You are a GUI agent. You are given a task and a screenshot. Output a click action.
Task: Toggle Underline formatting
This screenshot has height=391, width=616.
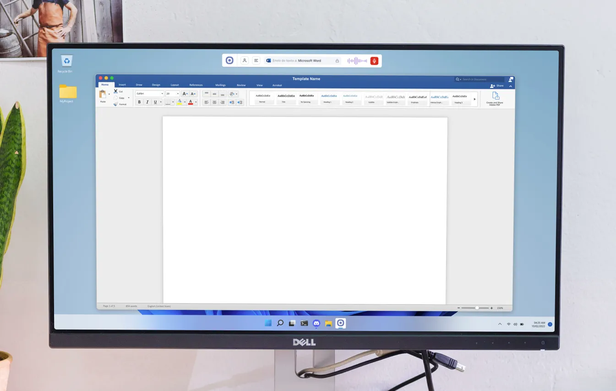tap(155, 102)
